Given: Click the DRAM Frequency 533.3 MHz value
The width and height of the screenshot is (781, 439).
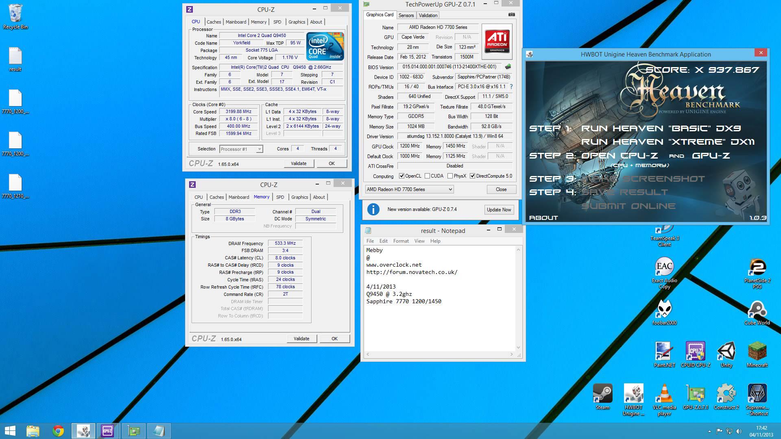Looking at the screenshot, I should 285,243.
